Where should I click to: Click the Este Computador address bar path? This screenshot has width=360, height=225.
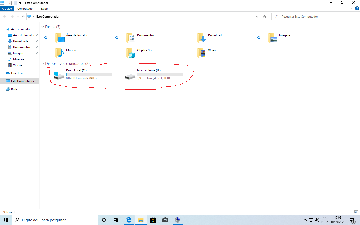[48, 17]
